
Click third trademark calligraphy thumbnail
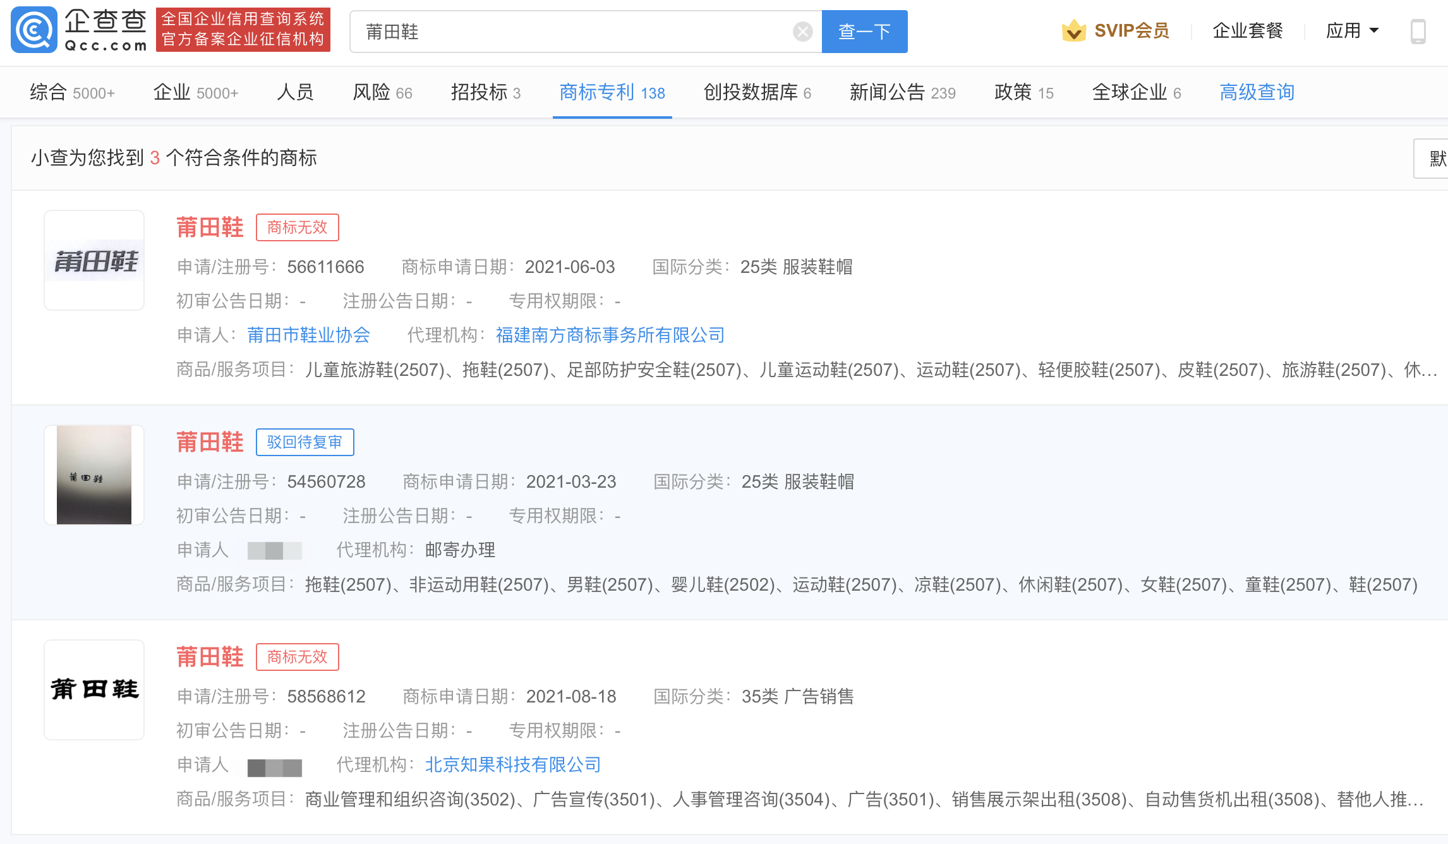(x=94, y=690)
